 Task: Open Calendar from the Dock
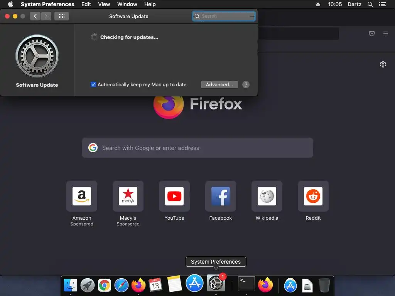tap(155, 285)
